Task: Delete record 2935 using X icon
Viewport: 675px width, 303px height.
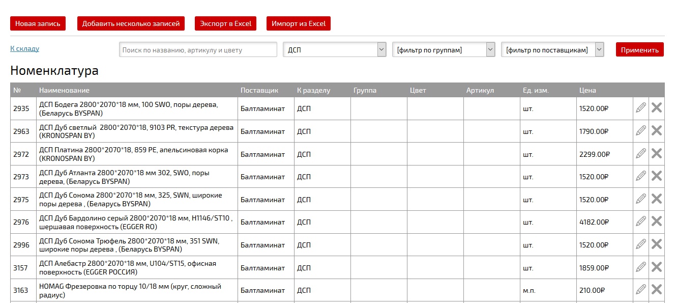Action: coord(657,108)
